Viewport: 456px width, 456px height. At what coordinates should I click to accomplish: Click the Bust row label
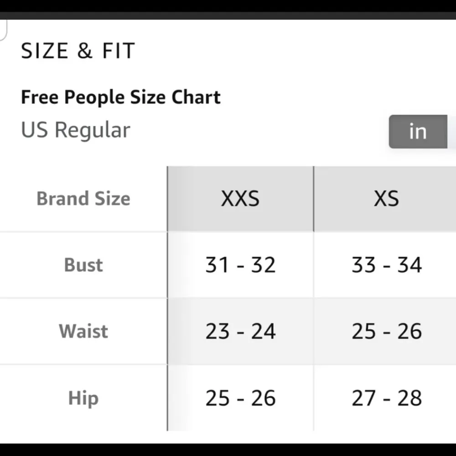tap(83, 265)
